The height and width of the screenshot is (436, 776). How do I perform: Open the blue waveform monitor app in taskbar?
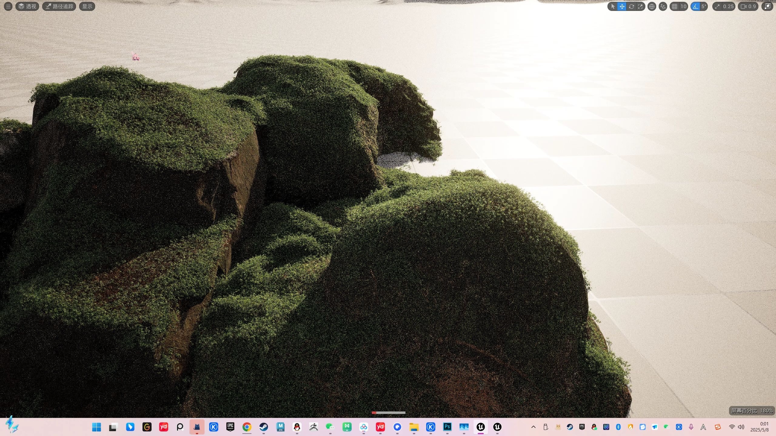point(464,427)
